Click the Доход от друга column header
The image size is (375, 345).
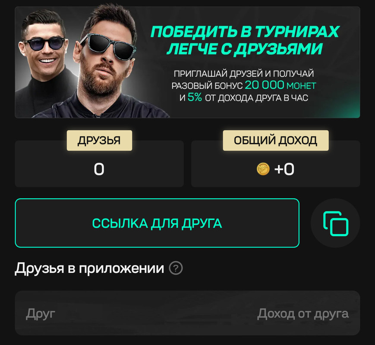[x=303, y=314]
